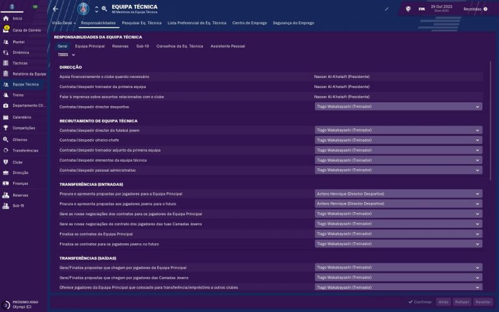Click the back arrow navigation icon
The width and height of the screenshot is (499, 312).
point(56,9)
